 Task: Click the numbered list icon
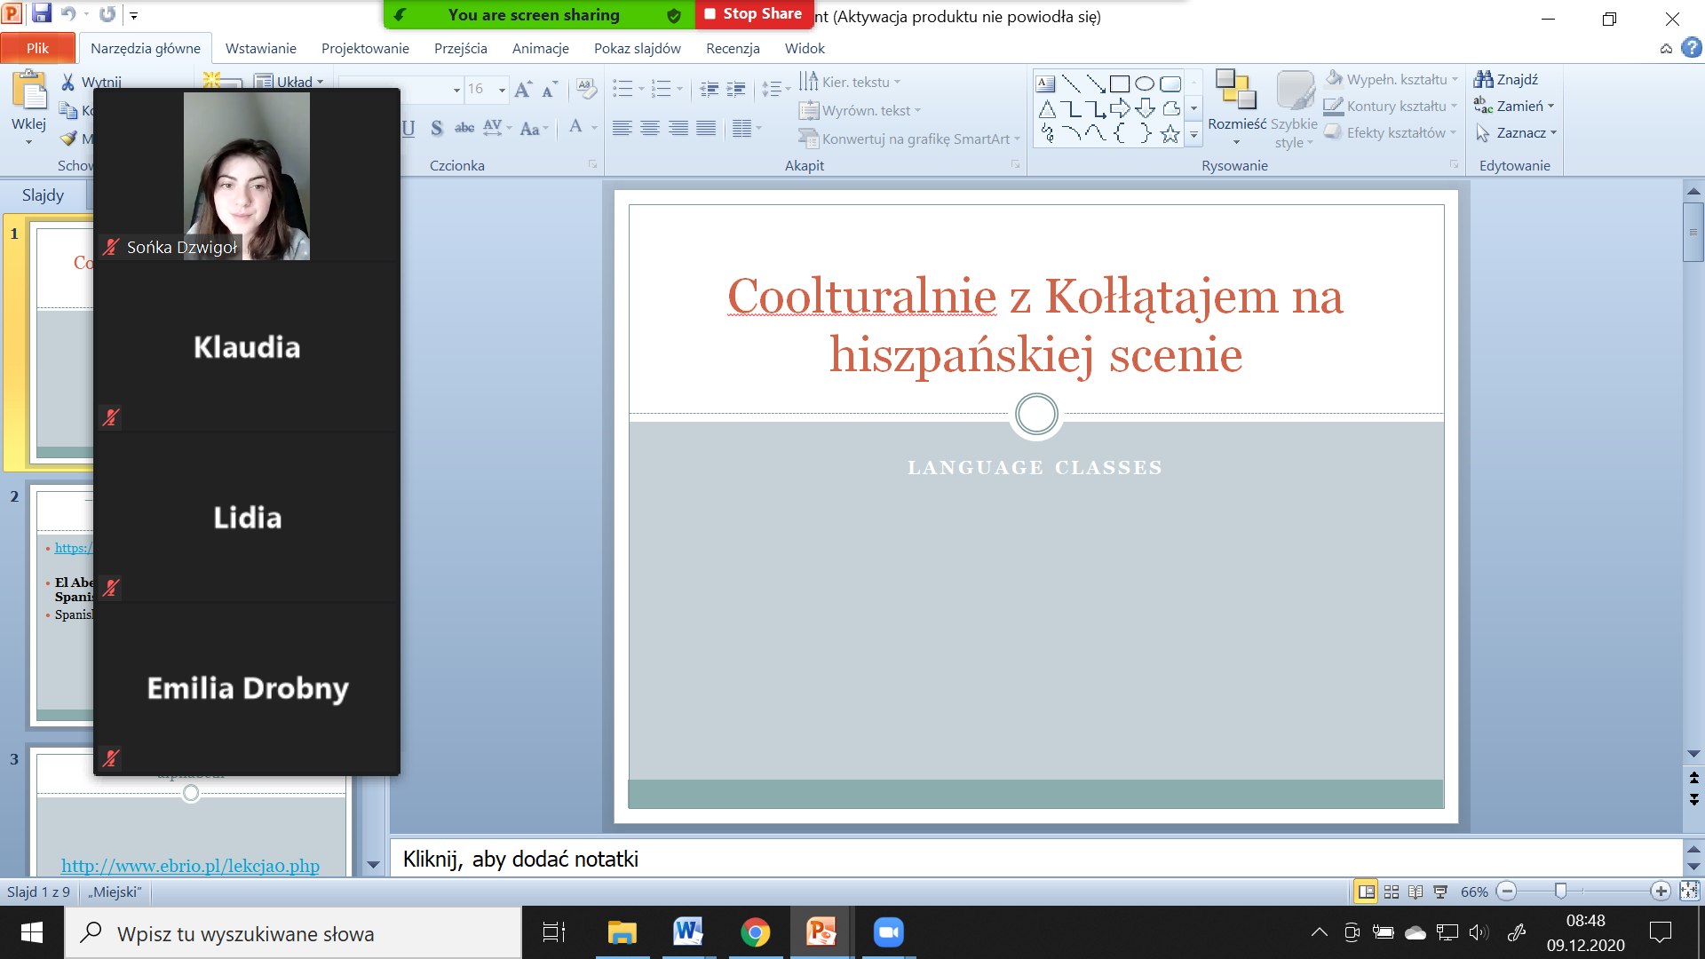coord(661,89)
